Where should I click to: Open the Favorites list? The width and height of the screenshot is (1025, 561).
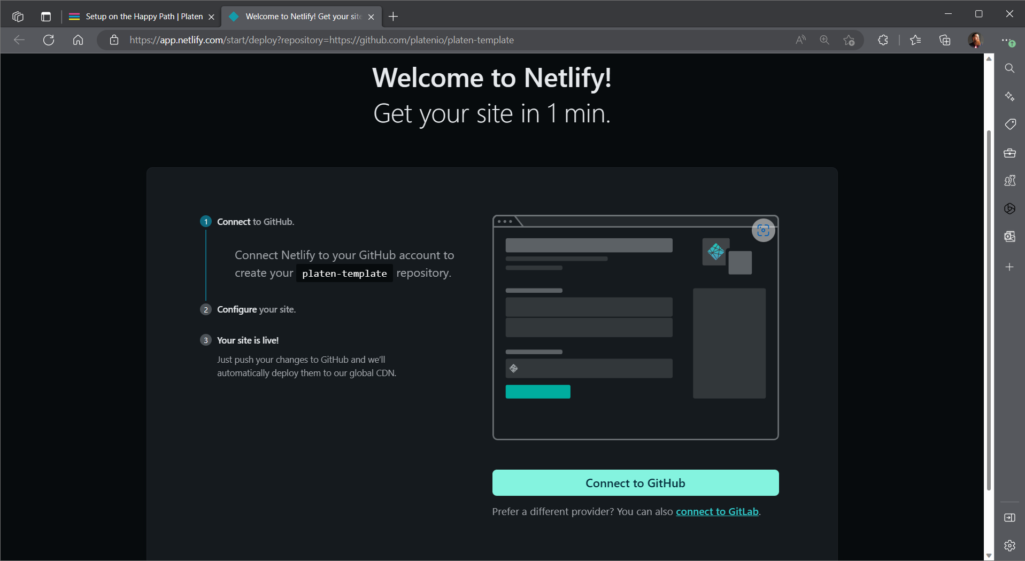[915, 40]
